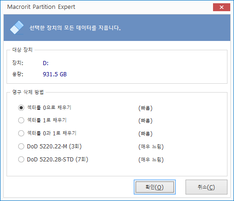Select the 섹터를 0으로 채우기 radio option
Viewport: 234px width, 201px height.
coord(45,107)
